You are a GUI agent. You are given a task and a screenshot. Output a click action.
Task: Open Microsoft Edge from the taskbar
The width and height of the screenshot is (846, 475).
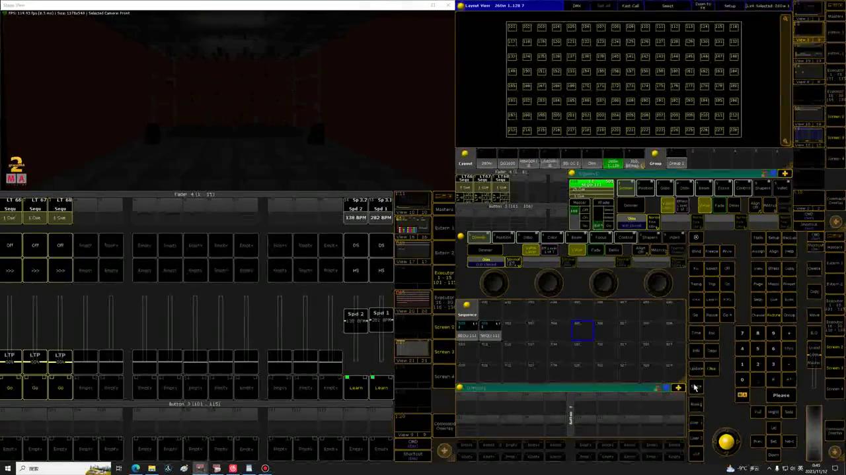(135, 468)
